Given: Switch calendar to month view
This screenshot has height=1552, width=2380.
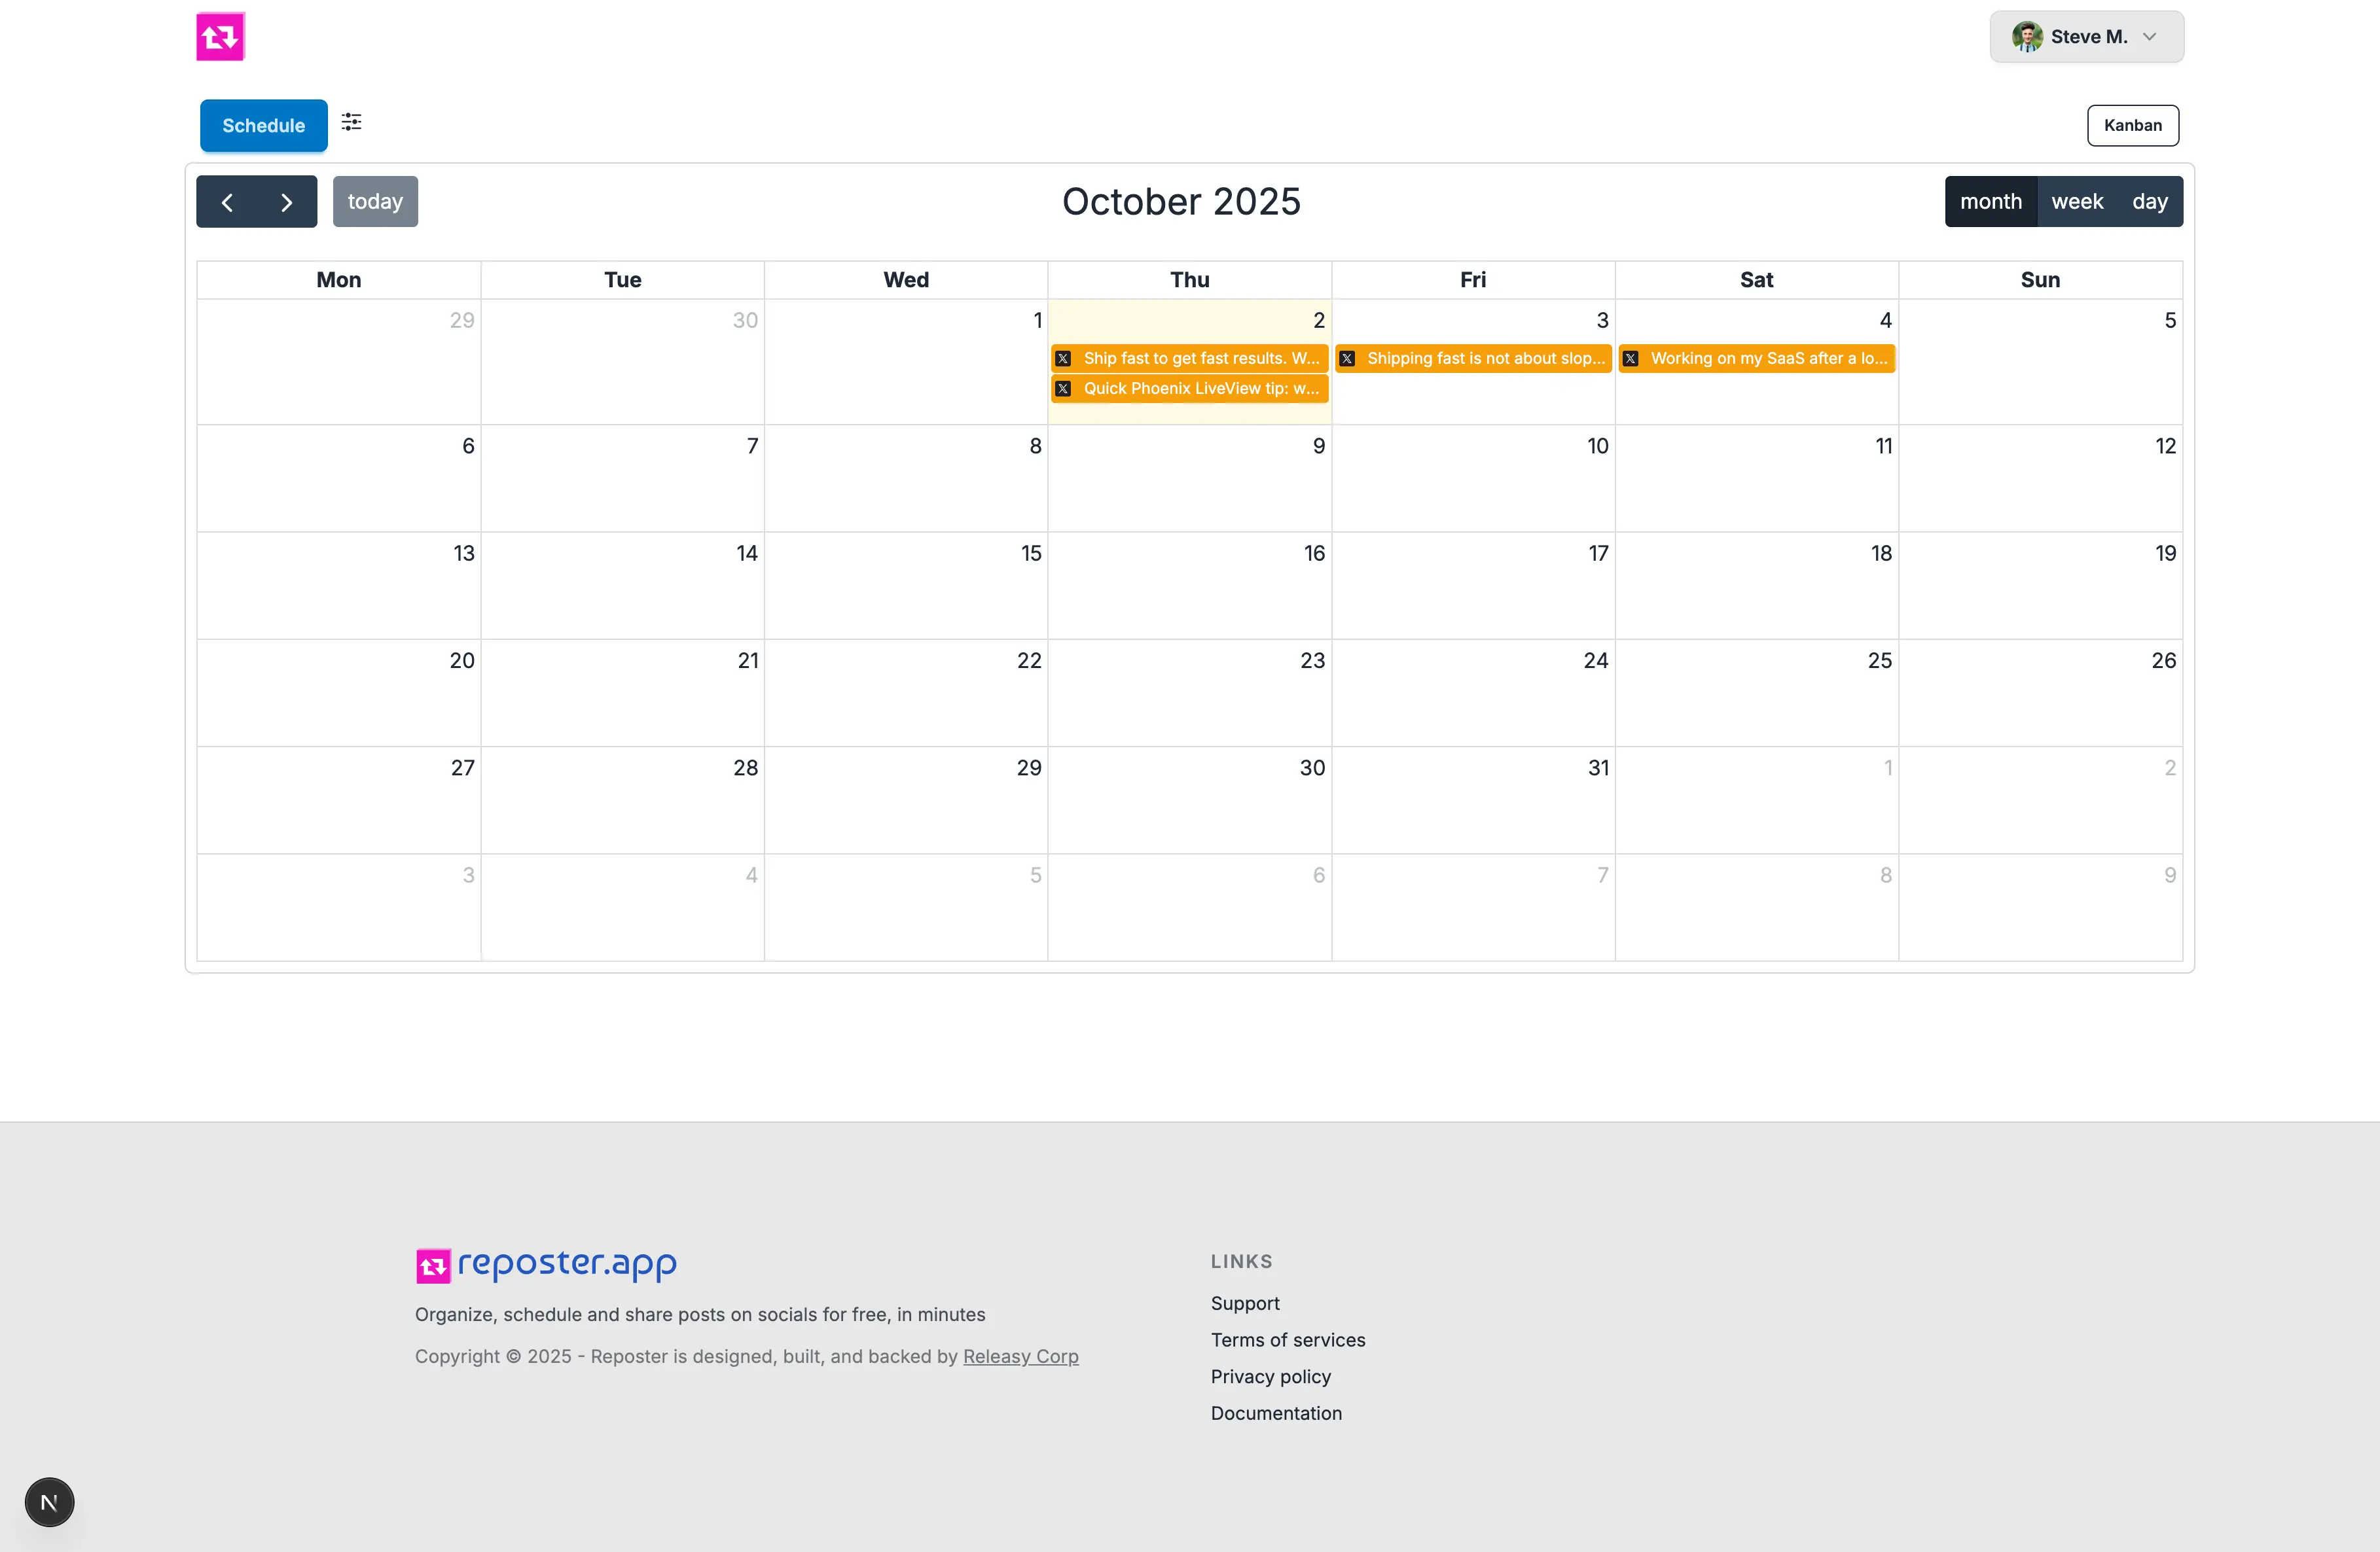Looking at the screenshot, I should 1990,202.
